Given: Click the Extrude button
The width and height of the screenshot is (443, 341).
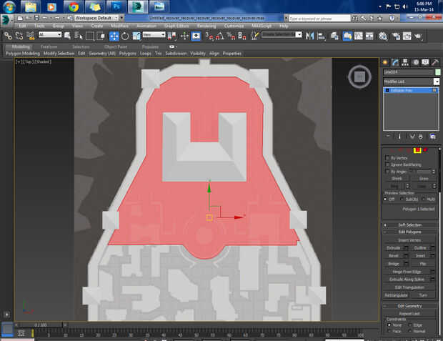Looking at the screenshot, I should pyautogui.click(x=394, y=247).
